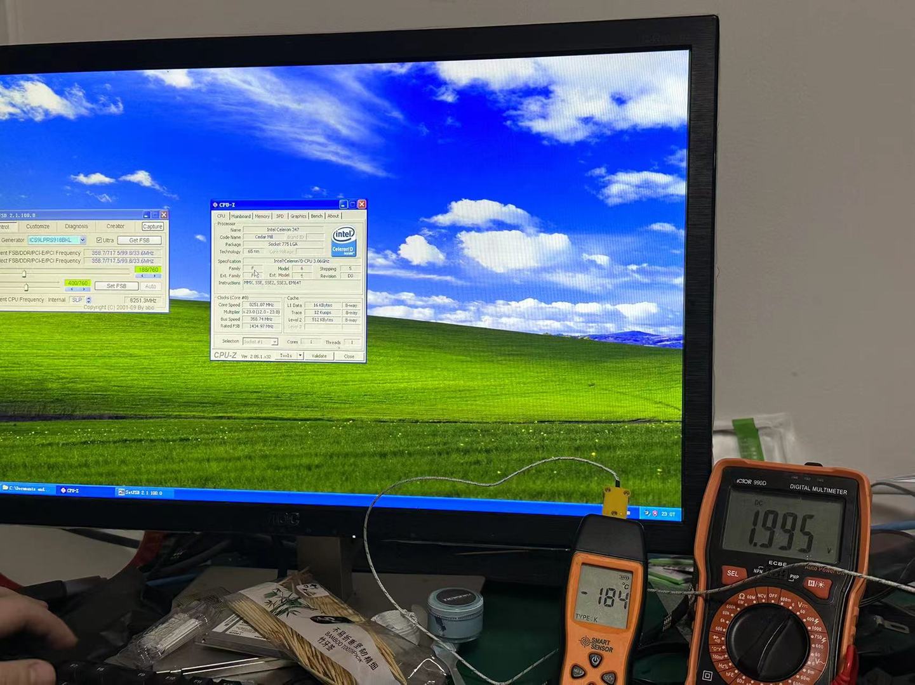Click the L1 Data 16 KBytes value
Viewport: 915px width, 685px height.
323,305
